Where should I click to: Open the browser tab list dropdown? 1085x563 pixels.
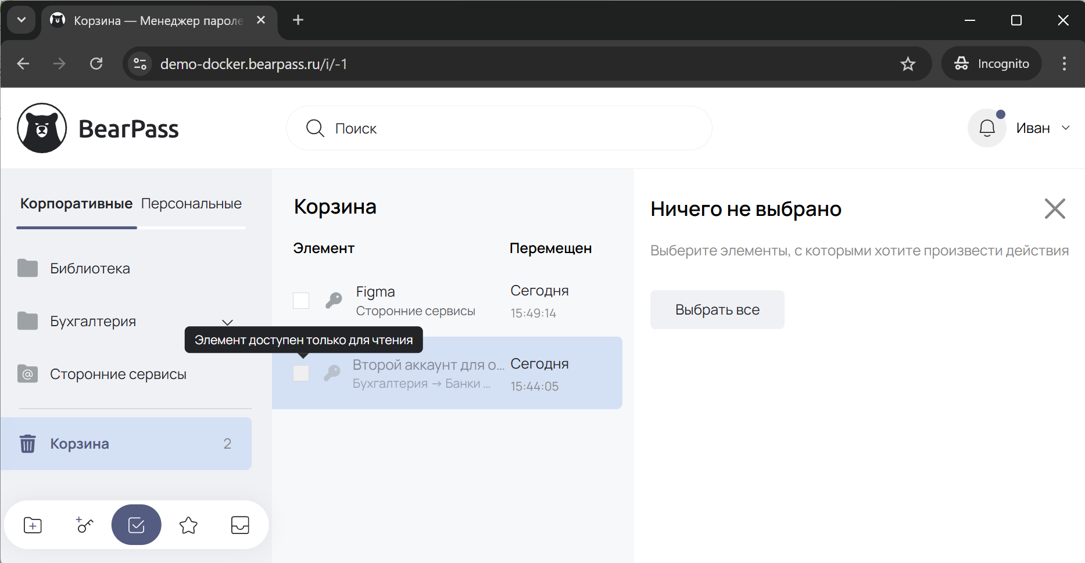coord(22,20)
